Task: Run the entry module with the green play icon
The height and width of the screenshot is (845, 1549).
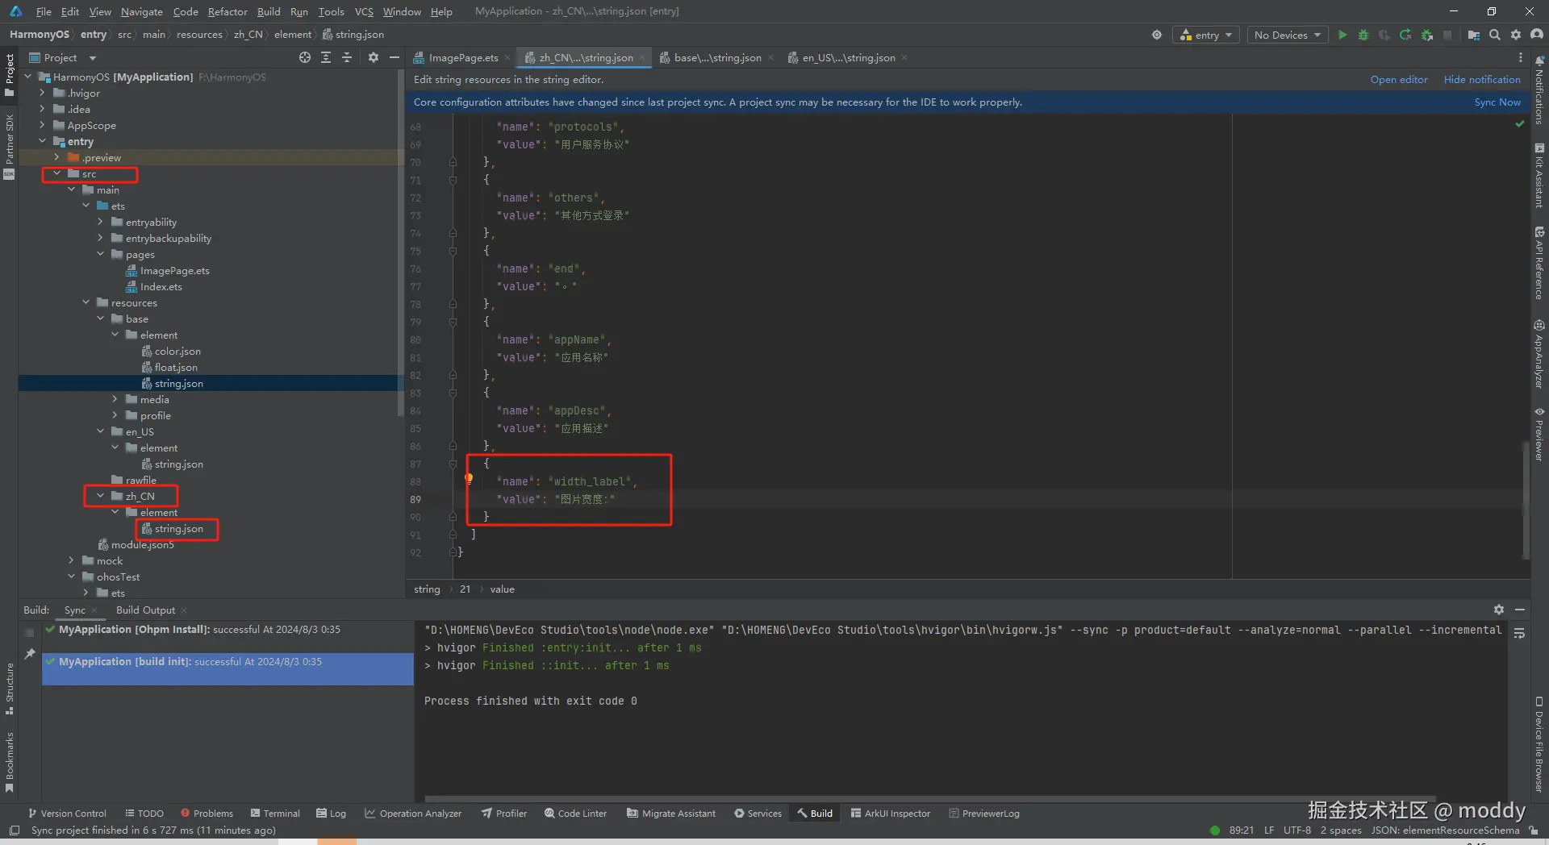Action: 1342,35
